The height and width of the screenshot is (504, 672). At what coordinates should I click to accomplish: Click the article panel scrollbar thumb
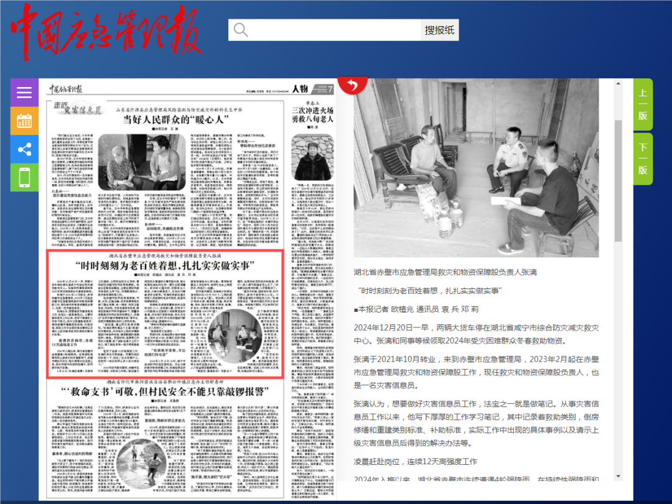[618, 181]
